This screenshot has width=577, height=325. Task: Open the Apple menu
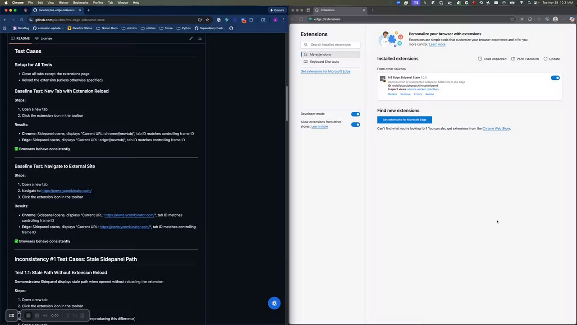pyautogui.click(x=5, y=3)
